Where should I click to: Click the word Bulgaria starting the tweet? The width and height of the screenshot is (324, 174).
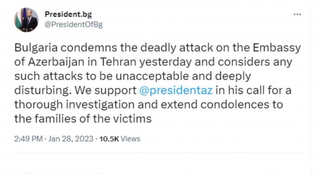(x=36, y=48)
